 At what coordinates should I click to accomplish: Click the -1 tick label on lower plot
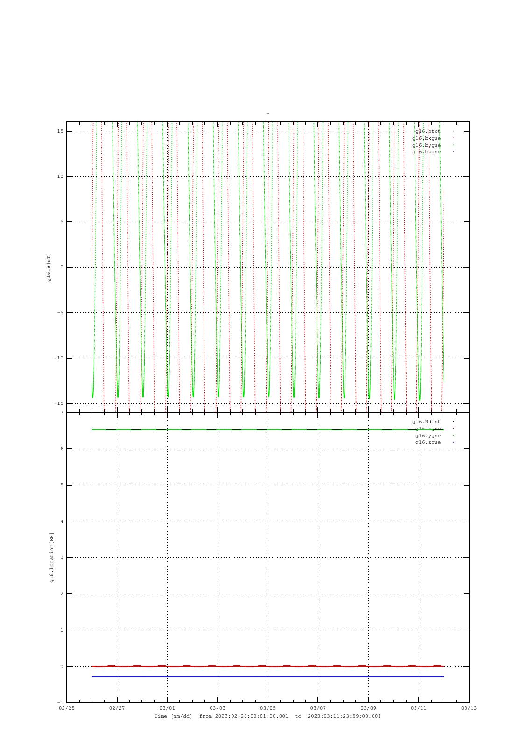click(60, 703)
